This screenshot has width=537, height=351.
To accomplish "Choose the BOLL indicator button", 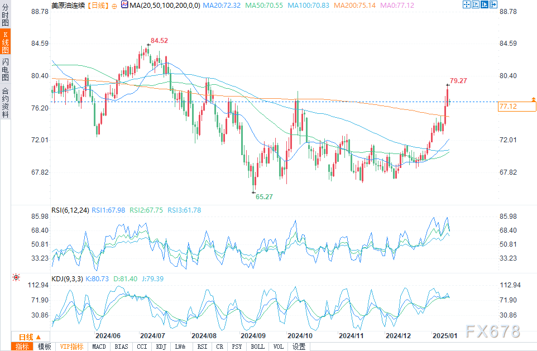I will (x=258, y=347).
